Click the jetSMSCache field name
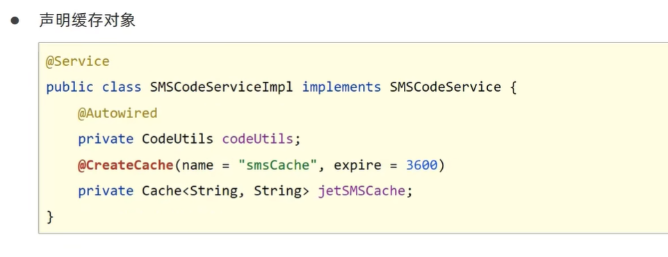This screenshot has height=257, width=668. click(x=361, y=191)
